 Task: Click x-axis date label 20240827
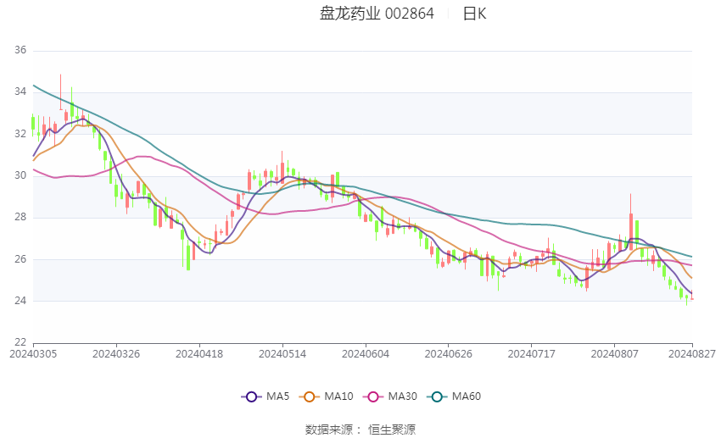click(x=692, y=354)
